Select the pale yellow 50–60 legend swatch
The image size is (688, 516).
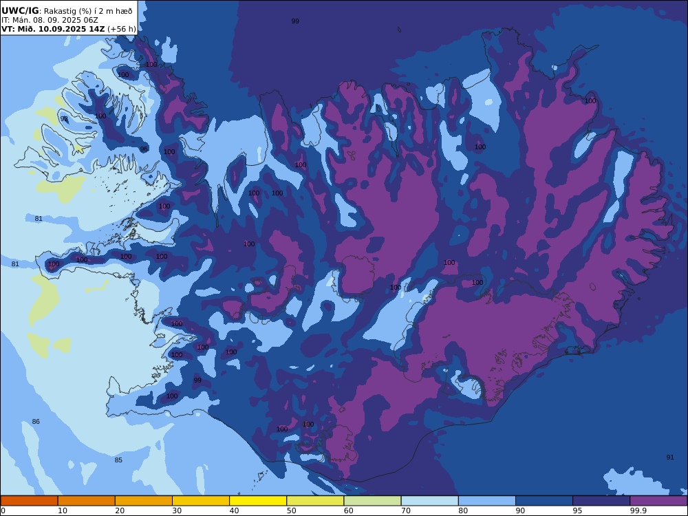315,501
